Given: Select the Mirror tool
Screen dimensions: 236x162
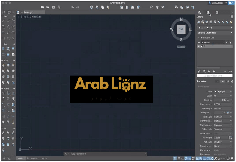Looking at the screenshot, I should tap(13, 93).
